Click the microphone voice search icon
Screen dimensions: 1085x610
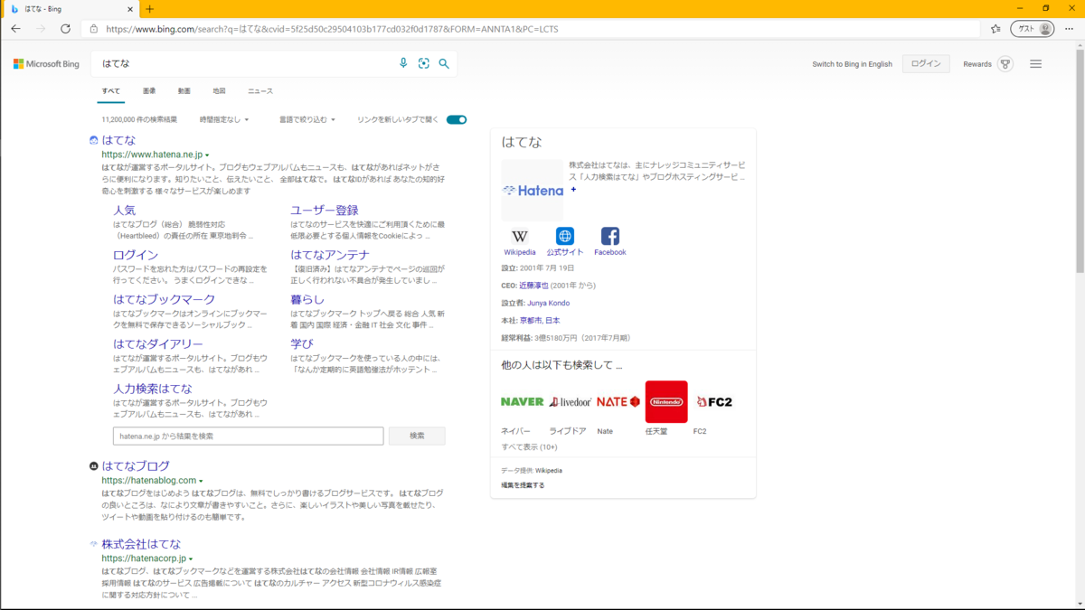tap(403, 64)
